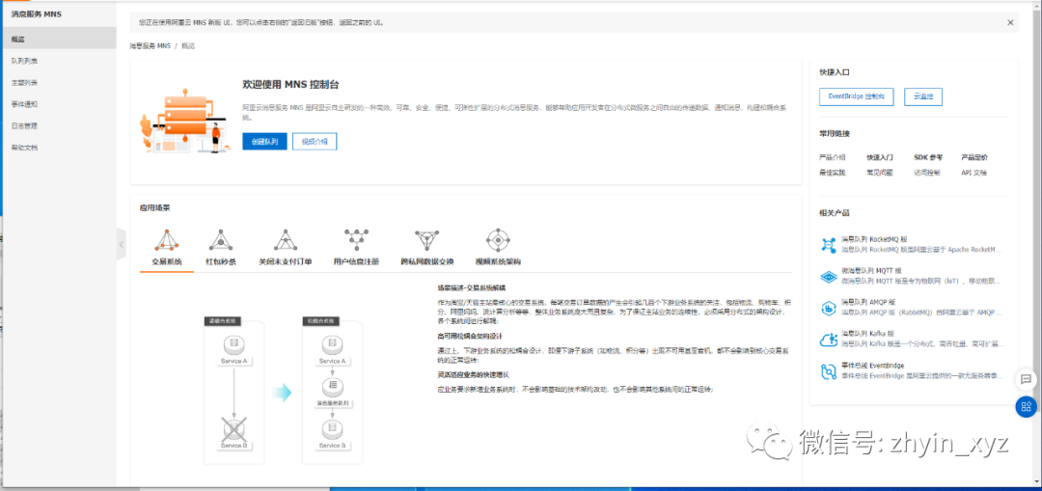Screen dimensions: 1042x491
Task: Click the blue 创建队列 button
Action: tap(264, 142)
